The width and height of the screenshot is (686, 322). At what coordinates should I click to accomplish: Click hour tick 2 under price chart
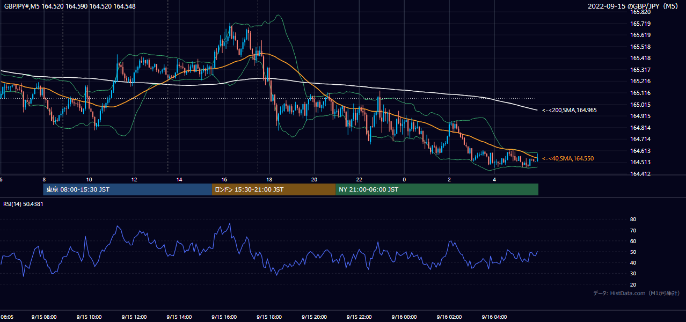pyautogui.click(x=450, y=180)
